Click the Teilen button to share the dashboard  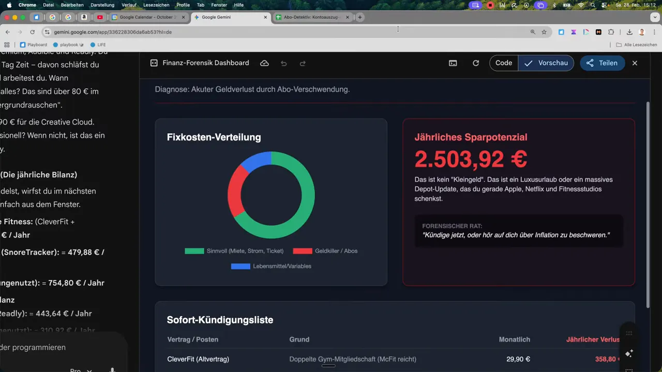tap(602, 63)
